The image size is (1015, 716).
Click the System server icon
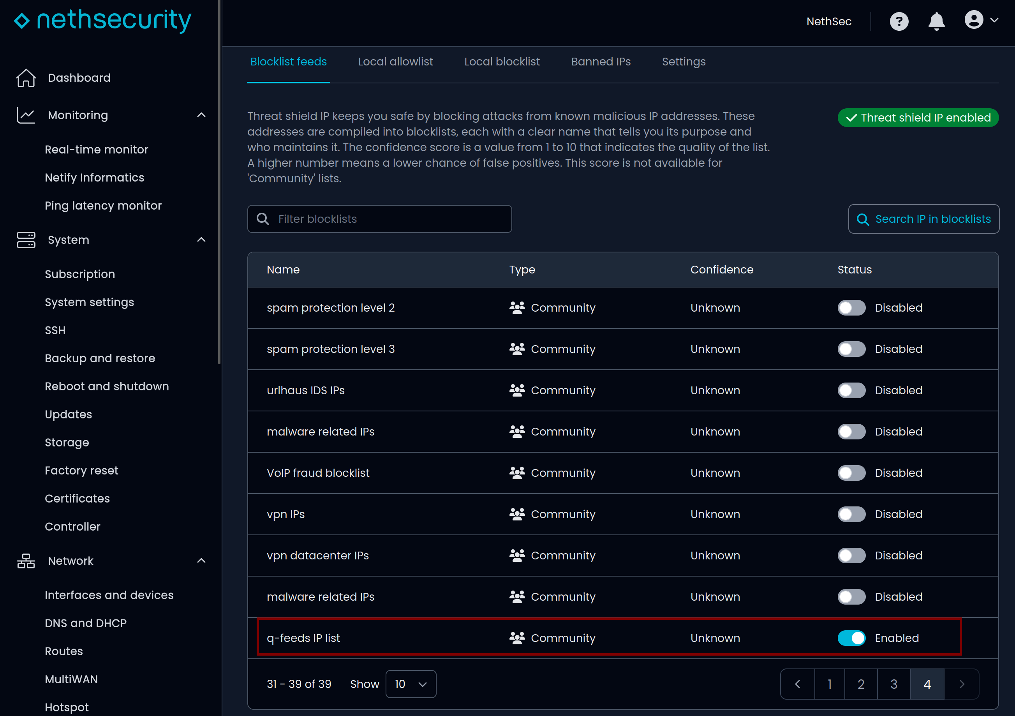coord(26,240)
